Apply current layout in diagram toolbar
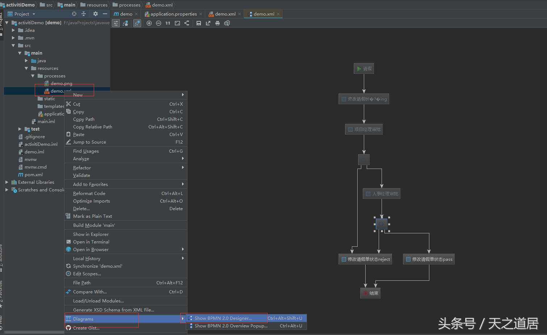Viewport: 547px width, 335px height. tap(187, 23)
